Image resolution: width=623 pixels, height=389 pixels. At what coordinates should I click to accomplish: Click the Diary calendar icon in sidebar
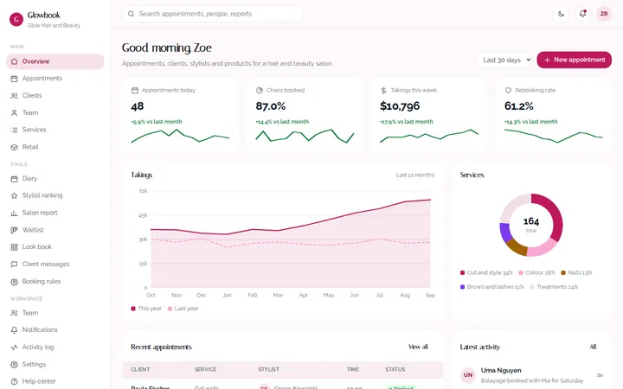pos(15,179)
